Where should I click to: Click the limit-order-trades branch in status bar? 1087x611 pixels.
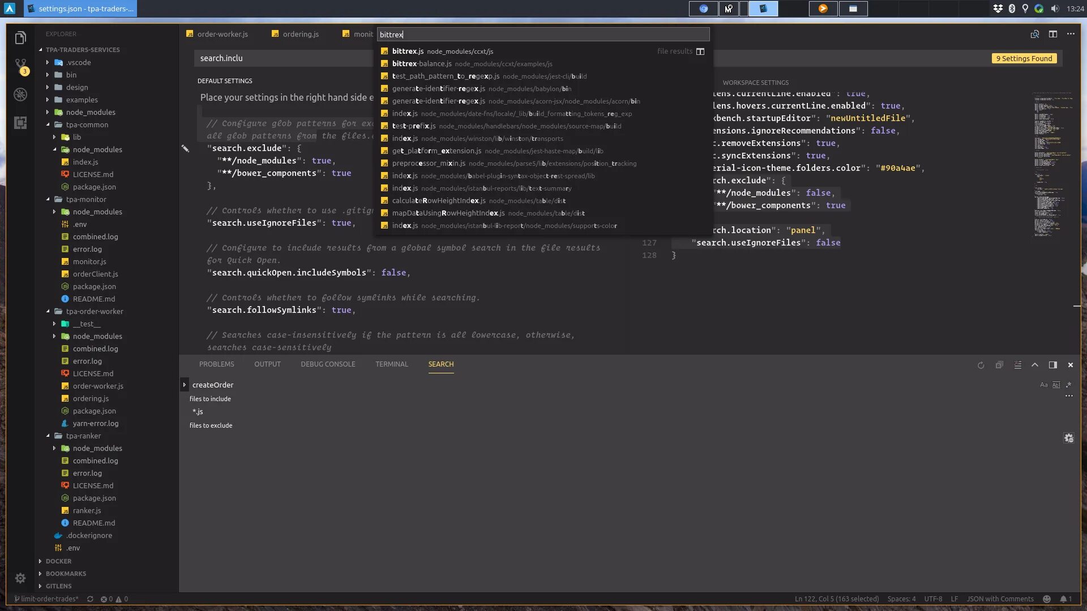tap(48, 599)
